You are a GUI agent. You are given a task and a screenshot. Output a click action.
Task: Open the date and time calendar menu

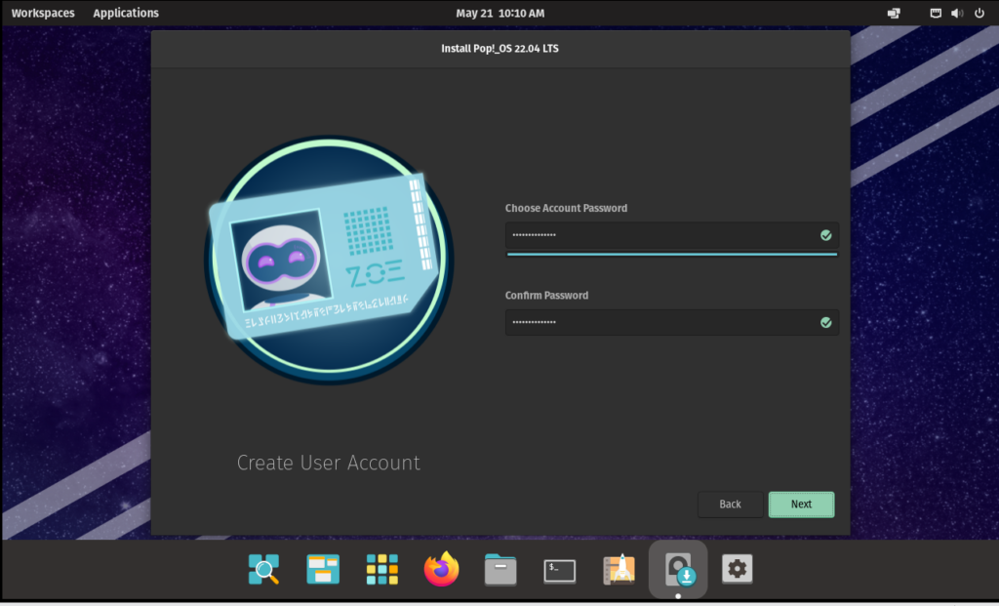pyautogui.click(x=500, y=13)
